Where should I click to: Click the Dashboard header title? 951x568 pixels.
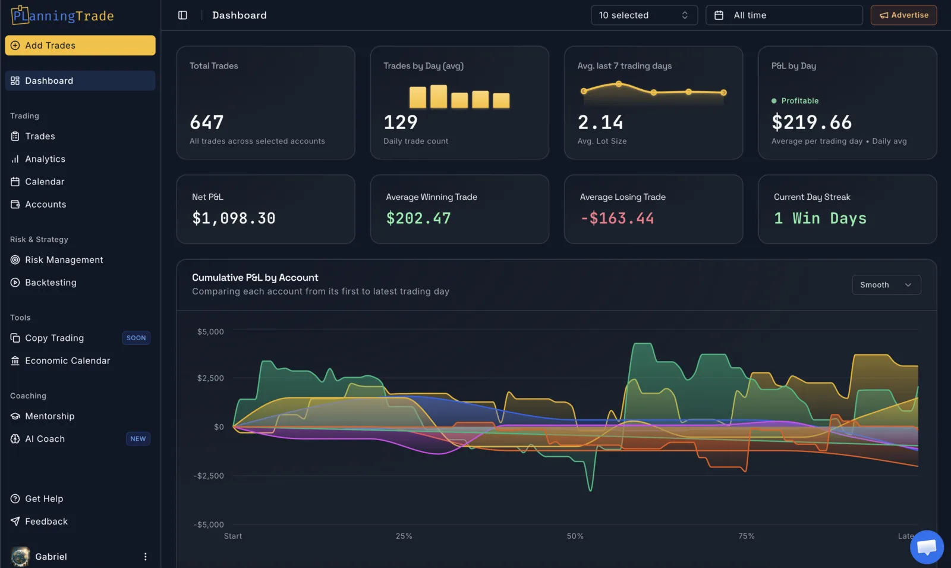coord(240,15)
